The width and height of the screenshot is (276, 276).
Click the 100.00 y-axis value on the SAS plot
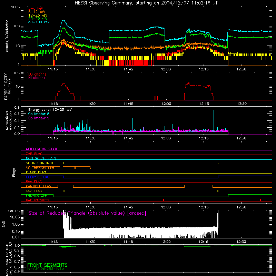[x=14, y=211]
